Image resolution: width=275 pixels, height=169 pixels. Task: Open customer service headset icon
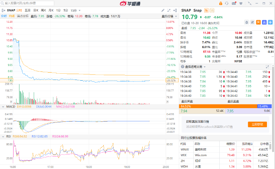(227, 3)
